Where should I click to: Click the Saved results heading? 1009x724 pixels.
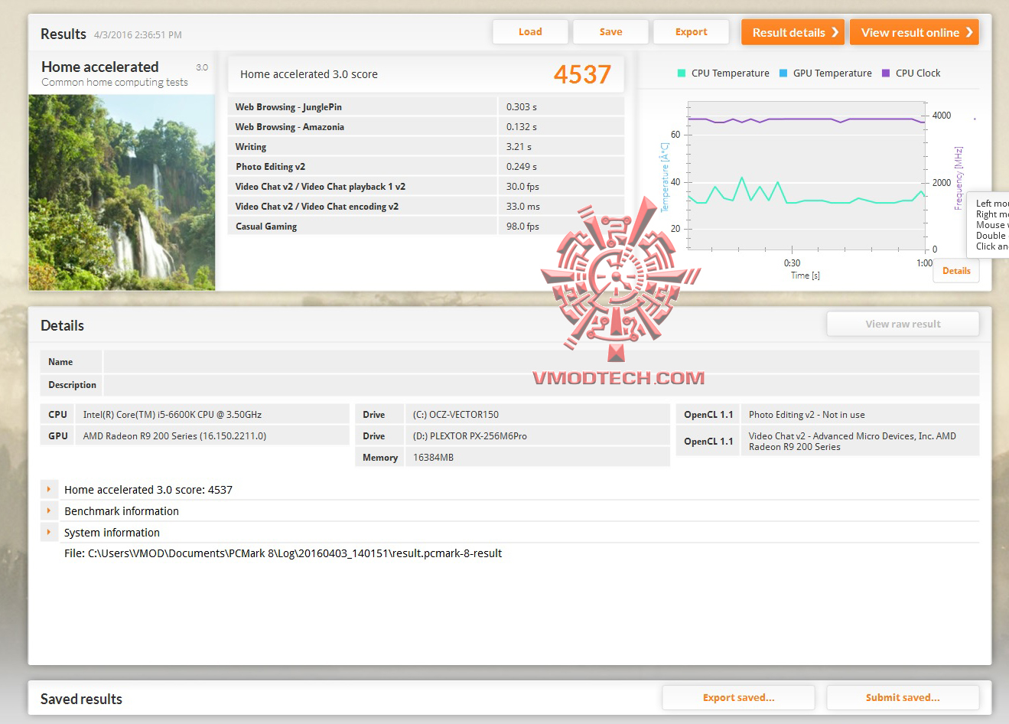pos(81,699)
